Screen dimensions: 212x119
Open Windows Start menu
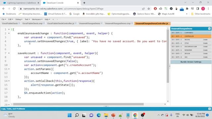point(70,115)
